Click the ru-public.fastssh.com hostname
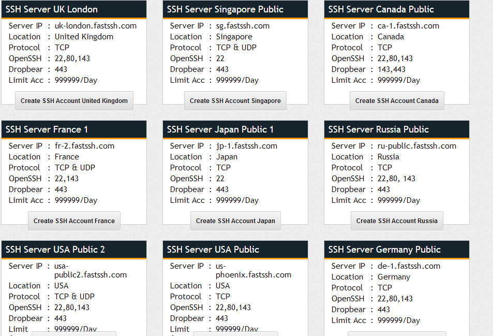This screenshot has height=336, width=493. [x=417, y=146]
